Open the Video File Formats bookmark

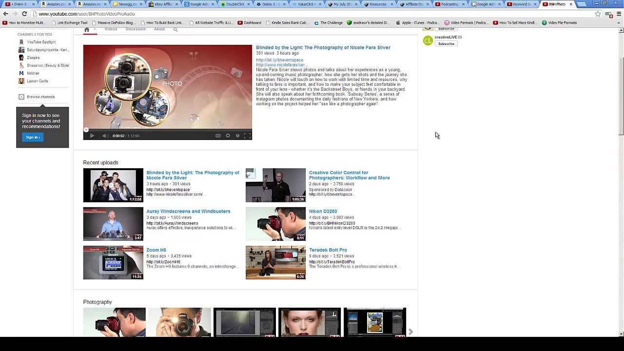pos(559,22)
